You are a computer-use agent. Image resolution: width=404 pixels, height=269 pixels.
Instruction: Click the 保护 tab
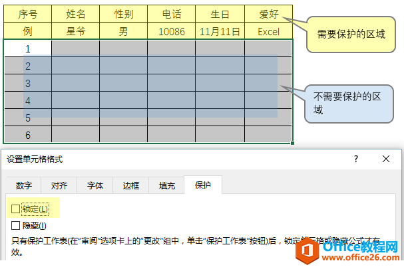click(x=203, y=186)
